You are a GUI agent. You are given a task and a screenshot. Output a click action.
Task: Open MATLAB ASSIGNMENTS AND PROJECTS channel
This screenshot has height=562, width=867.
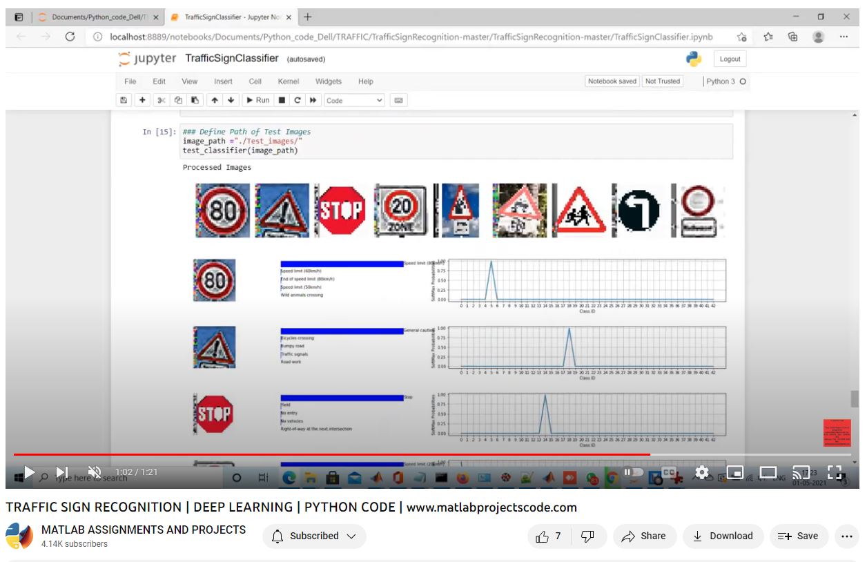tap(144, 530)
